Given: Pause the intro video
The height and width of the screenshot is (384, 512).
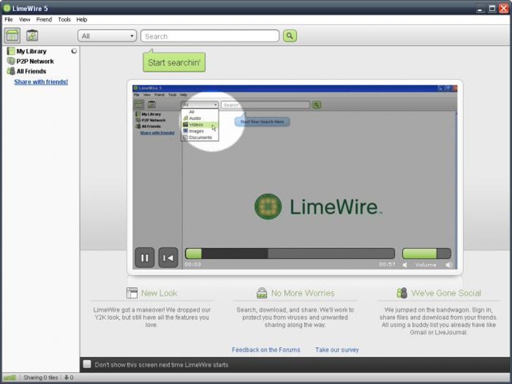Looking at the screenshot, I should pyautogui.click(x=145, y=258).
